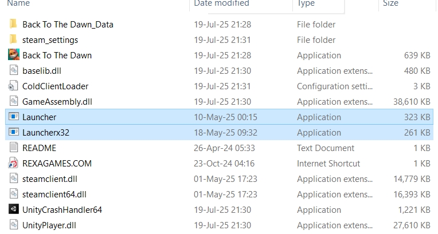
Task: Select the UnityPlayer.dll file name
Action: (x=49, y=225)
